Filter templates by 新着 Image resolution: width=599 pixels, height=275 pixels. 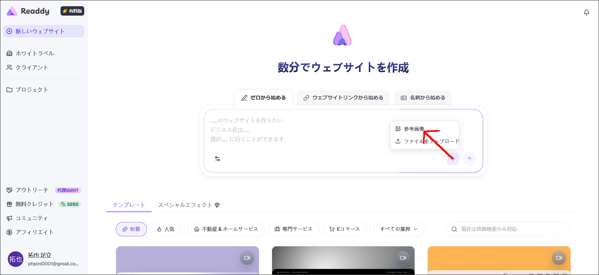(x=131, y=229)
